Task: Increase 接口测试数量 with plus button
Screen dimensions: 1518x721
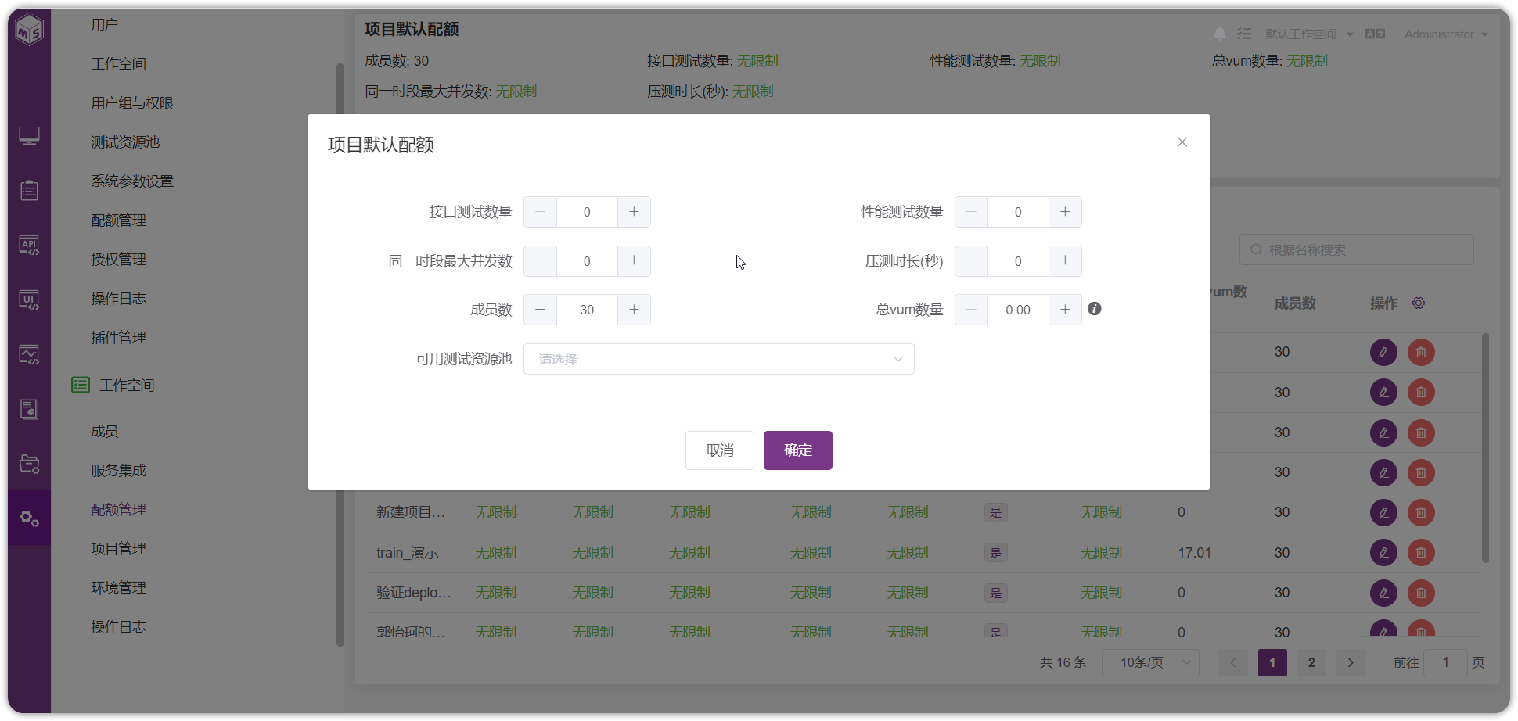Action: (634, 212)
